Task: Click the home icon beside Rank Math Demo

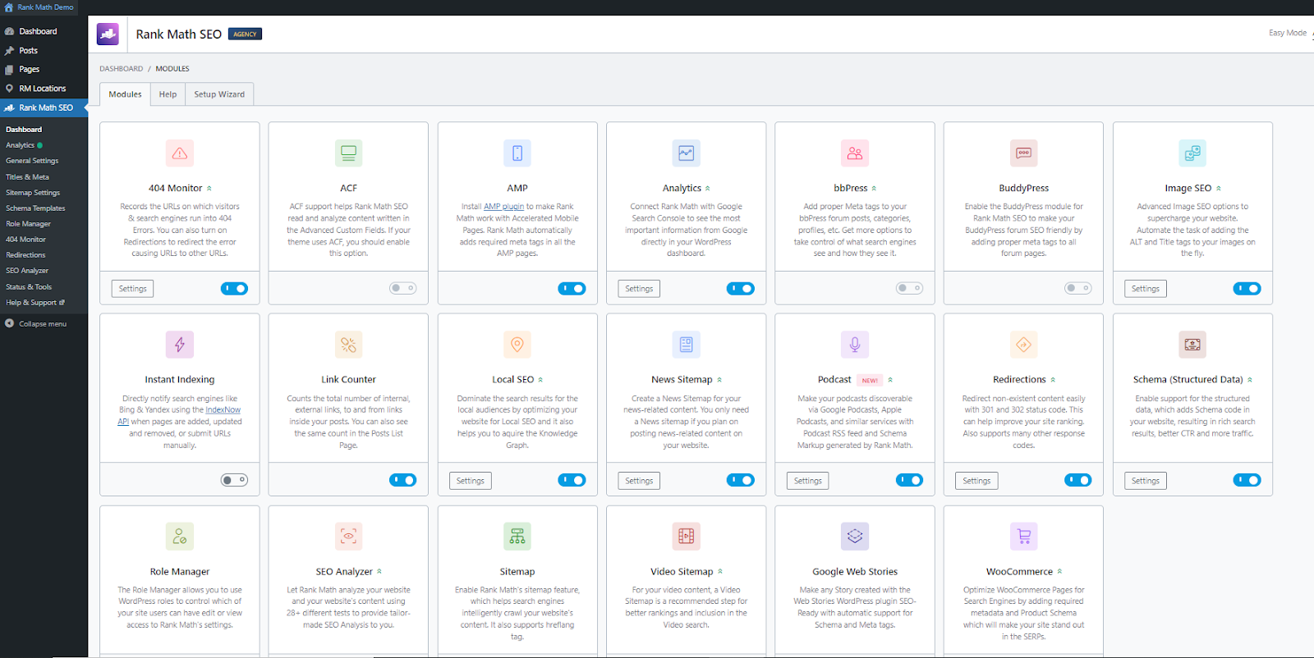Action: coord(9,7)
